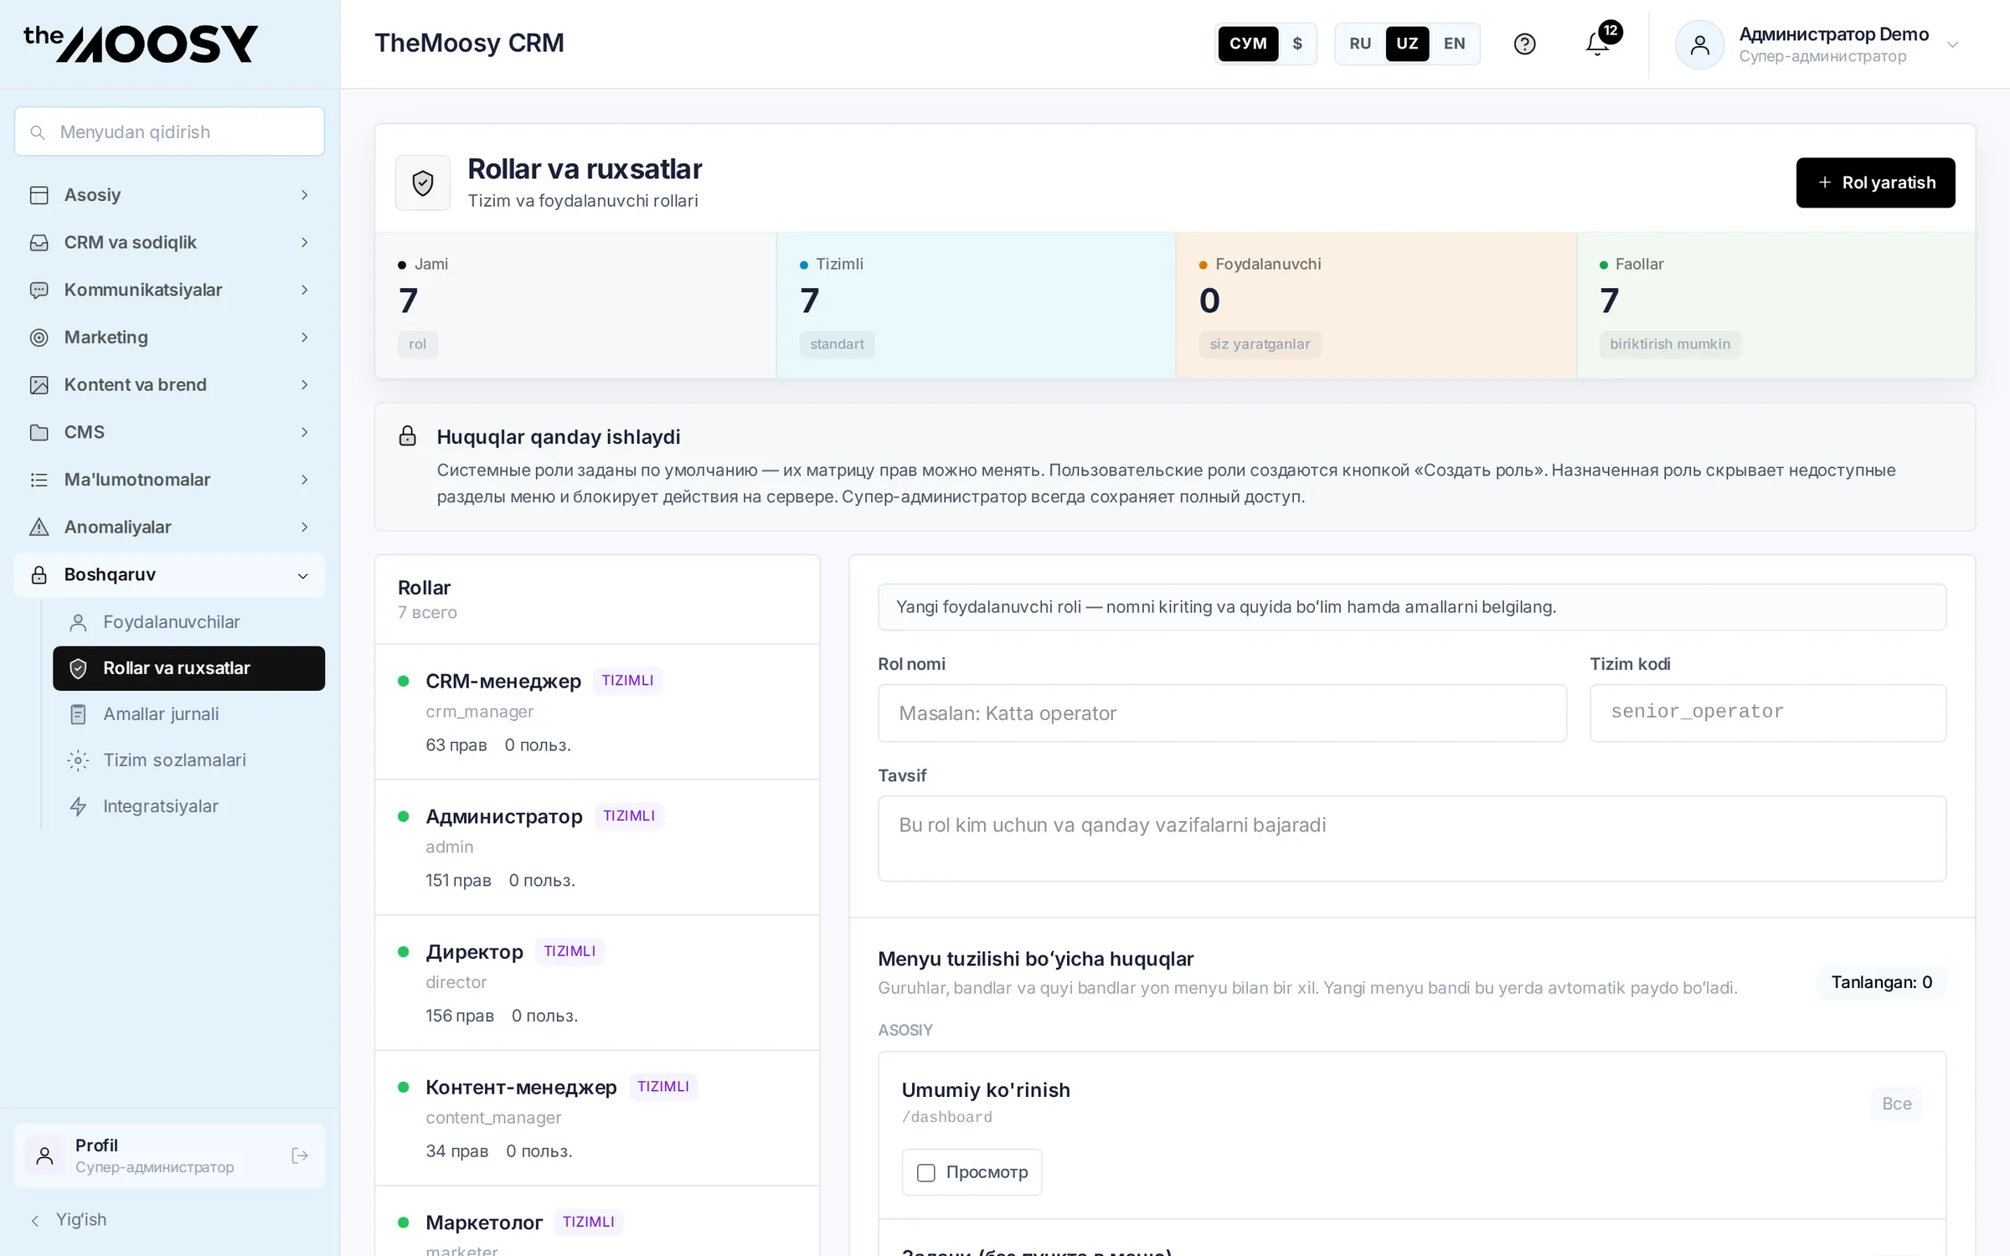The image size is (2010, 1256).
Task: Open Amallar jurnali submenu item
Action: pyautogui.click(x=189, y=714)
